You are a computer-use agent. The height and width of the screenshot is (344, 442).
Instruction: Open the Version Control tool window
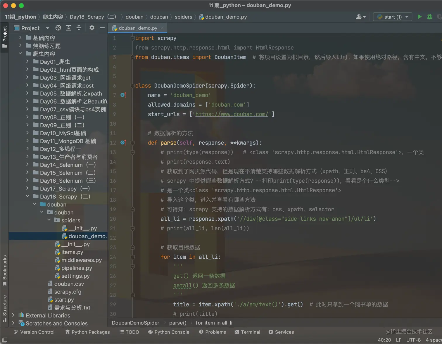tap(34, 332)
